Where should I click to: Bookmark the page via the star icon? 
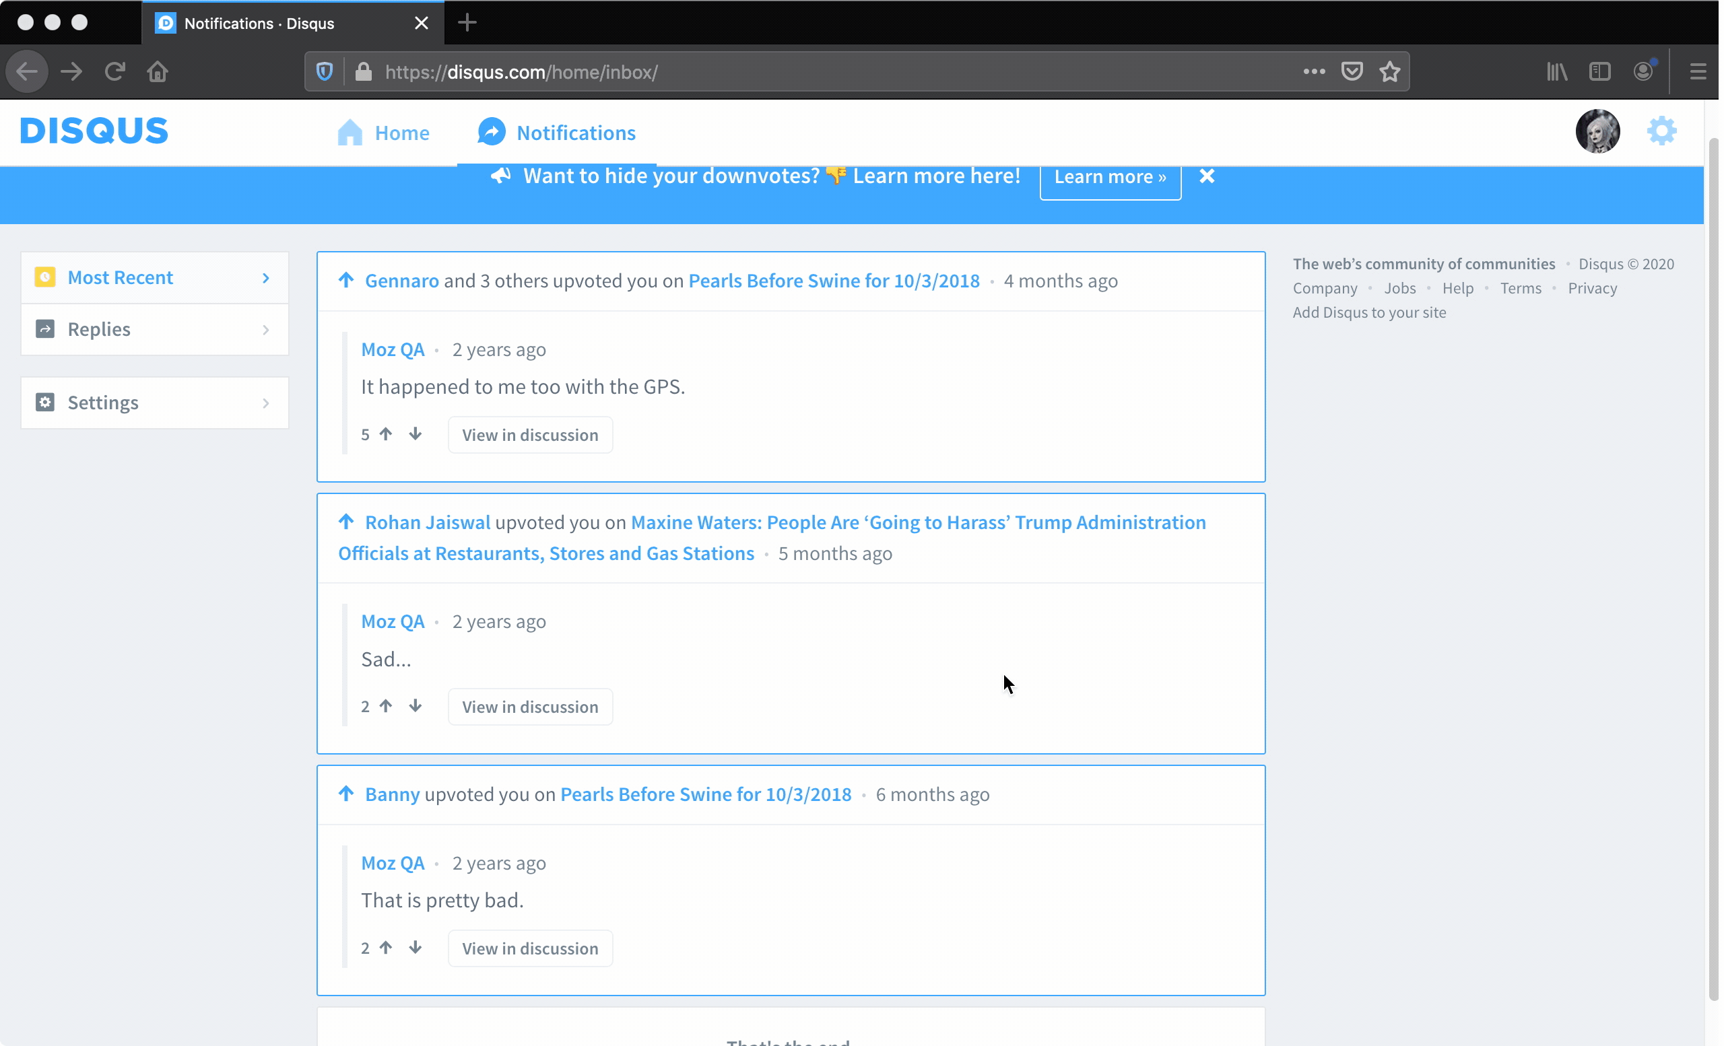(1389, 71)
